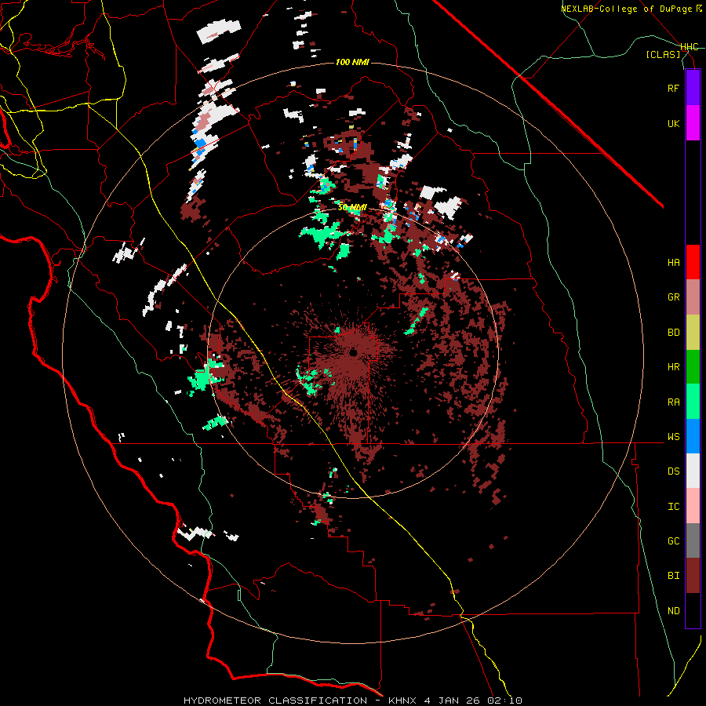706x706 pixels.
Task: Click the [CLAS] legend header
Action: click(x=663, y=54)
